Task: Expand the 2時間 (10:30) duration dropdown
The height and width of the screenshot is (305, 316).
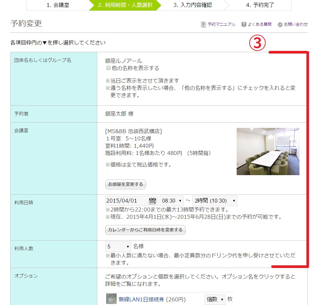Action: pos(215,201)
